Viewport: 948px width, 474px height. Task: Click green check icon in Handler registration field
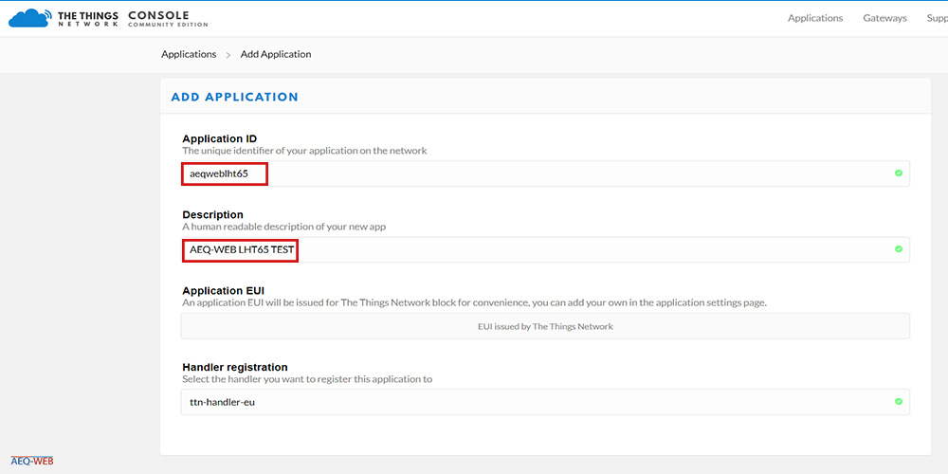[x=899, y=401]
